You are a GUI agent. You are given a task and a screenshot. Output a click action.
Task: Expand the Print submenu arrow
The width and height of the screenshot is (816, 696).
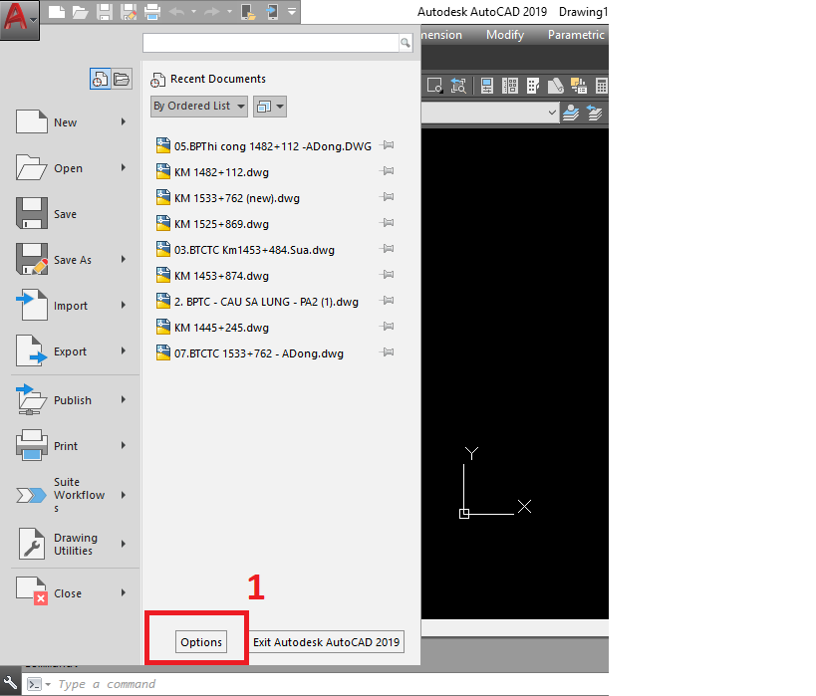tap(124, 445)
